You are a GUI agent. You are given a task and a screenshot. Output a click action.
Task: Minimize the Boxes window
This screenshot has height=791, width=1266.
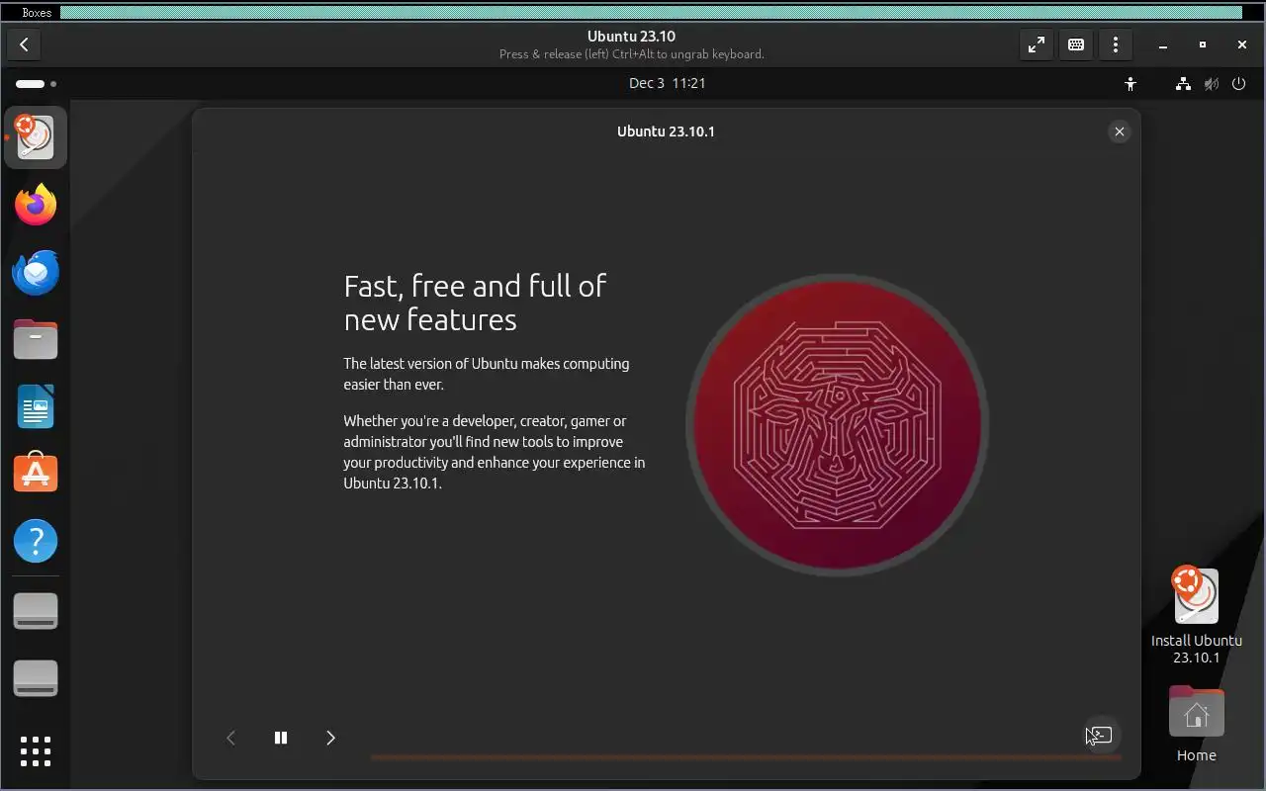click(x=1163, y=44)
